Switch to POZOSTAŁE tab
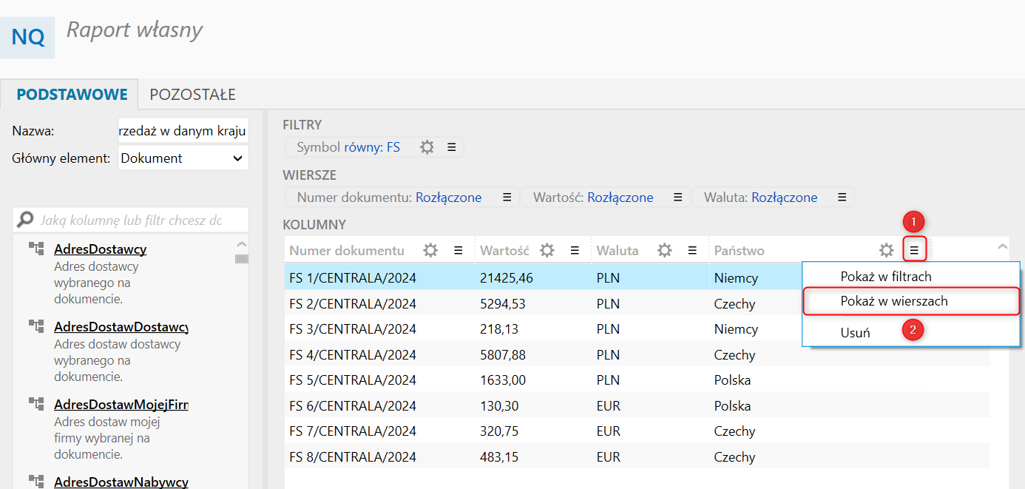Viewport: 1025px width, 489px height. click(192, 95)
